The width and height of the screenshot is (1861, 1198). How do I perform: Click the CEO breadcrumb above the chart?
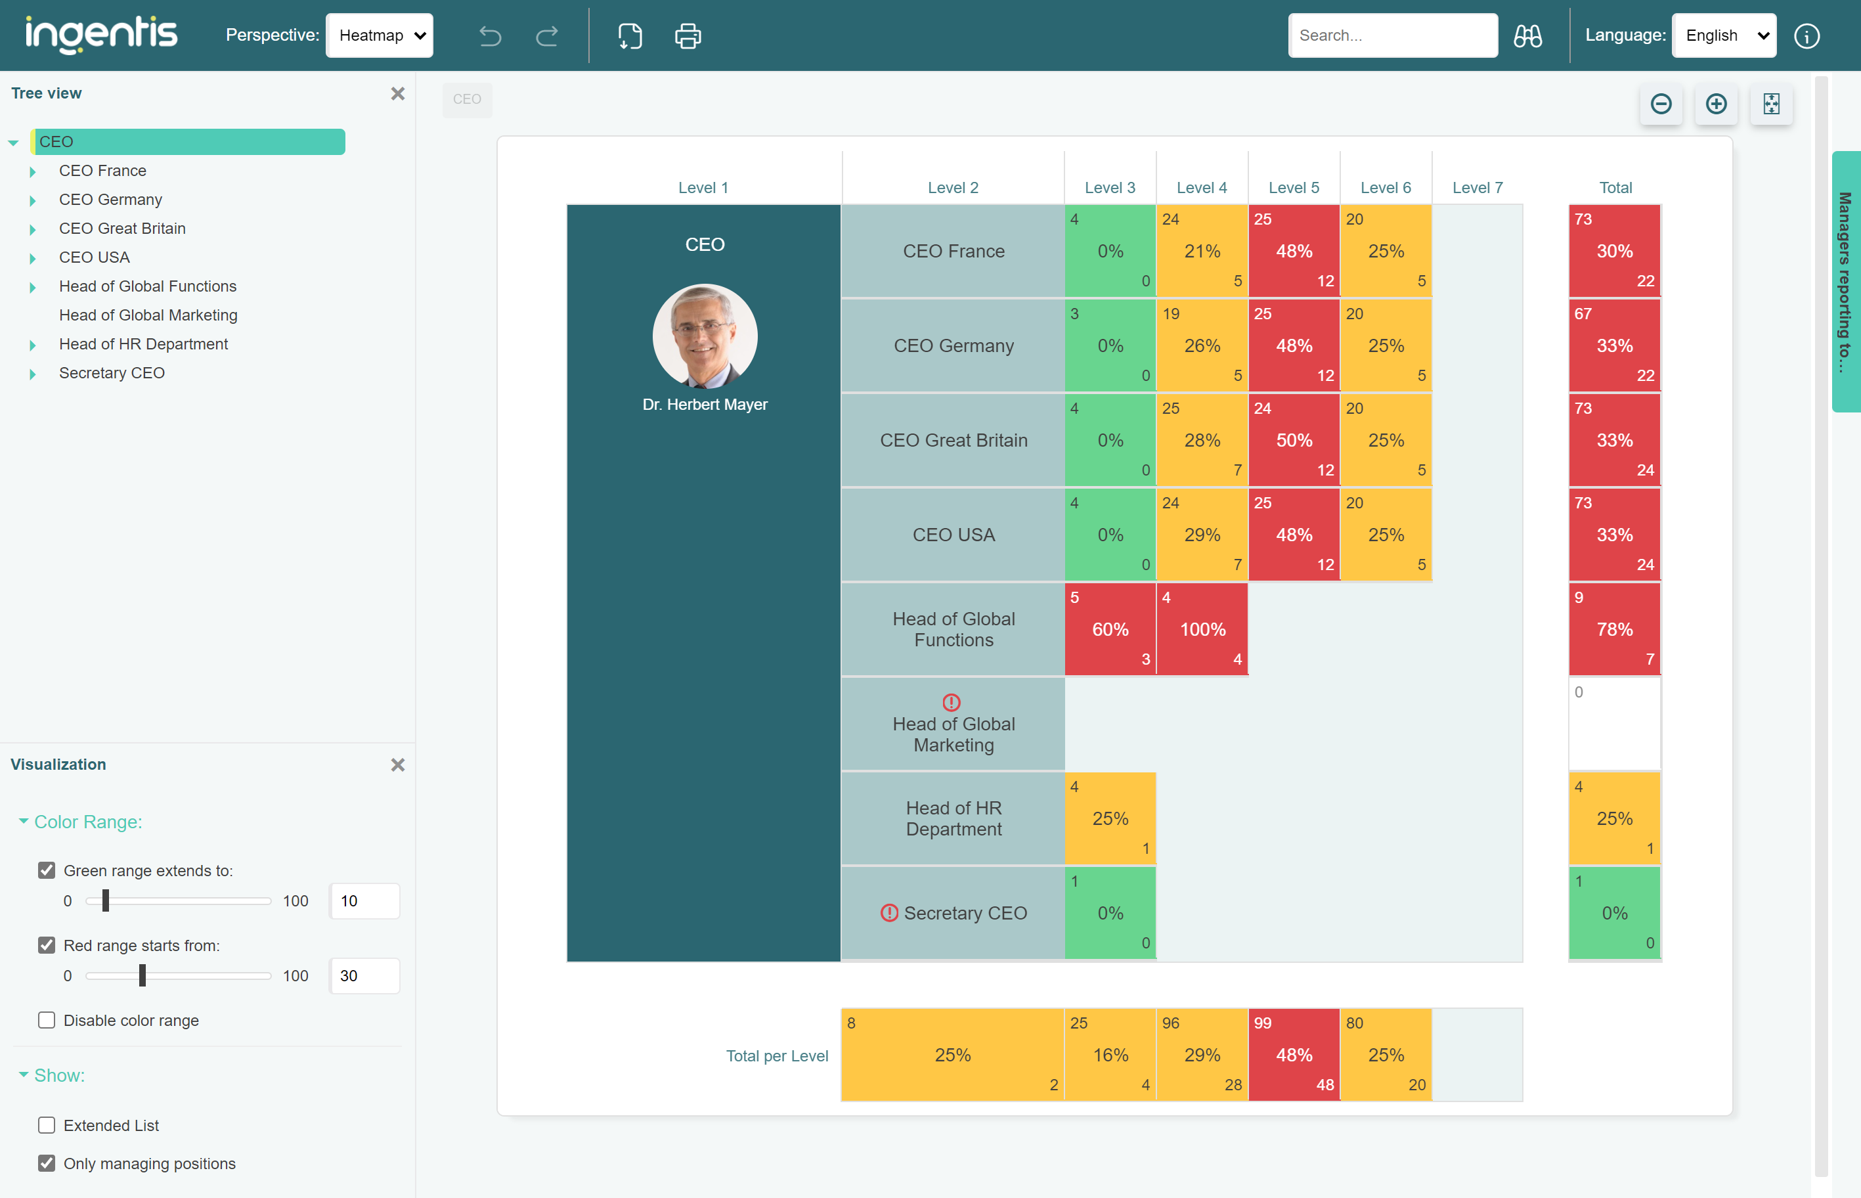pyautogui.click(x=467, y=100)
